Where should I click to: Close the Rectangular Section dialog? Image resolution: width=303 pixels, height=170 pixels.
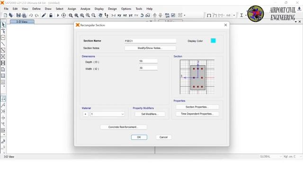tap(225, 25)
